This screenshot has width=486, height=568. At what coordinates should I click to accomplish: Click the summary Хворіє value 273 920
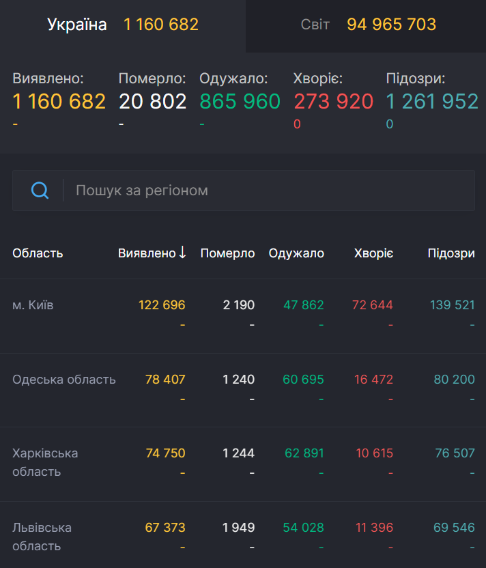tap(333, 102)
